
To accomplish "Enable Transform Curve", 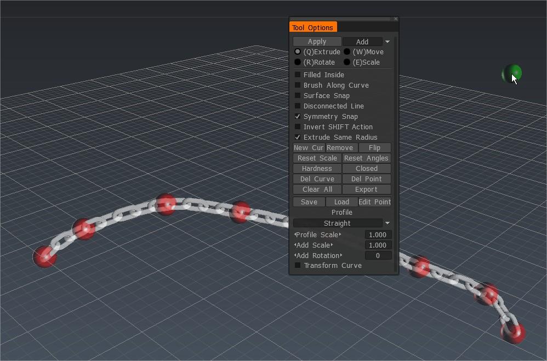I will pos(298,265).
